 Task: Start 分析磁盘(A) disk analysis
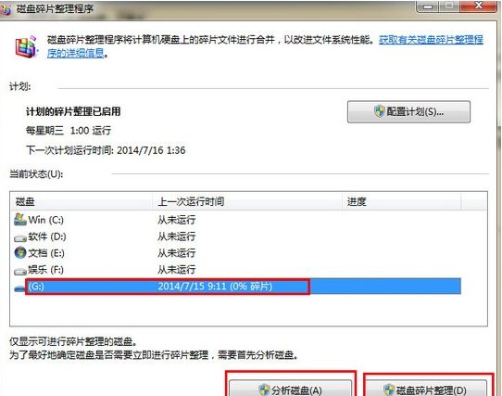pyautogui.click(x=291, y=389)
